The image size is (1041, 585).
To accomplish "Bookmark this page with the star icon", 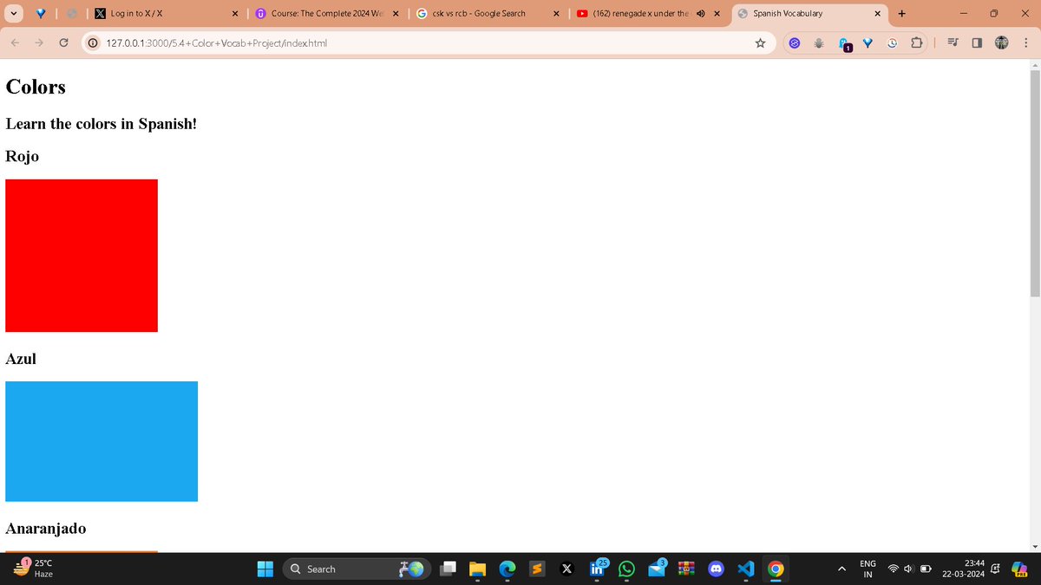I will click(x=760, y=42).
